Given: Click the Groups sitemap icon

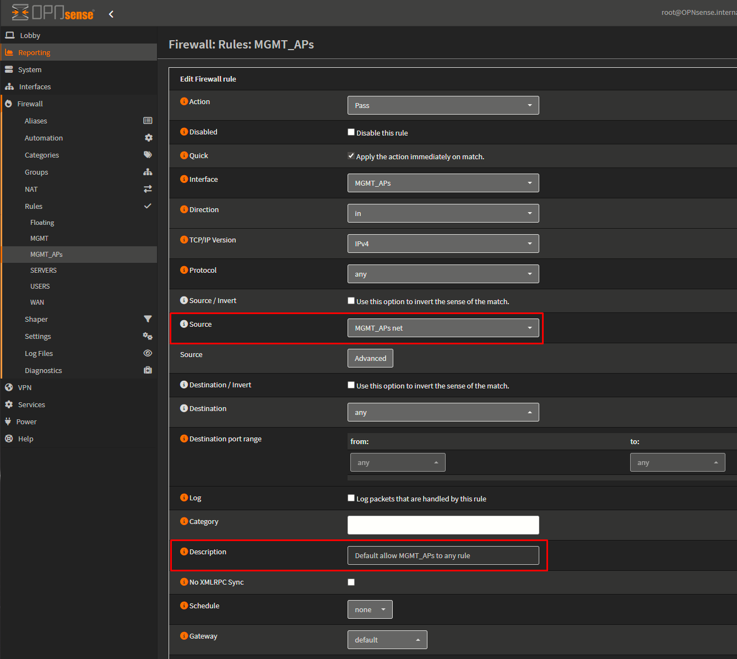Looking at the screenshot, I should click(x=148, y=172).
